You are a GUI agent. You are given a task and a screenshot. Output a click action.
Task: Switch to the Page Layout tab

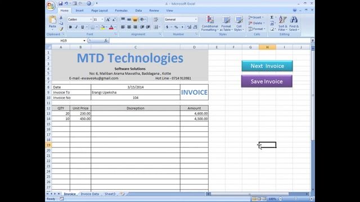pos(100,11)
